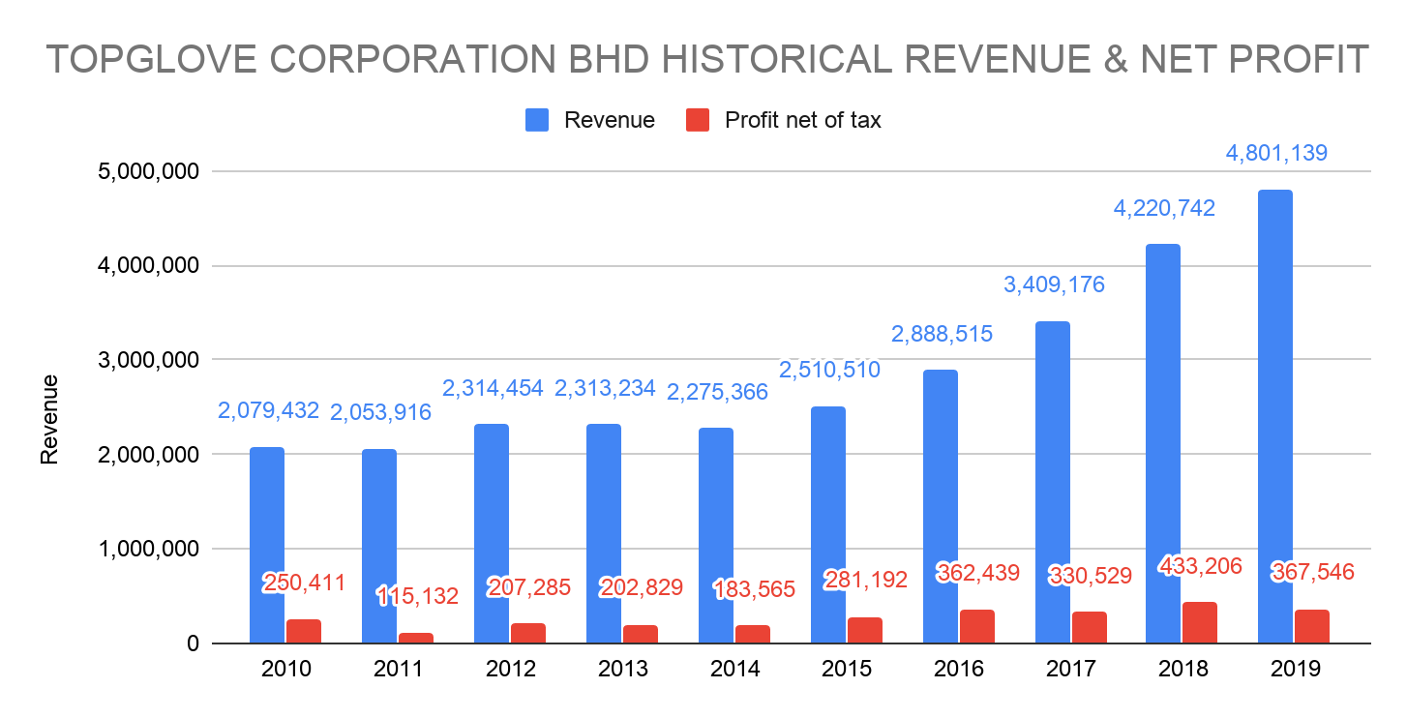Select the 2011 blue revenue bar

pos(379,546)
